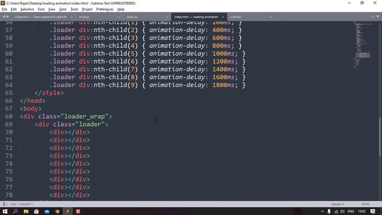Image resolution: width=382 pixels, height=215 pixels.
Task: Click line number 68
Action: pyautogui.click(x=9, y=116)
